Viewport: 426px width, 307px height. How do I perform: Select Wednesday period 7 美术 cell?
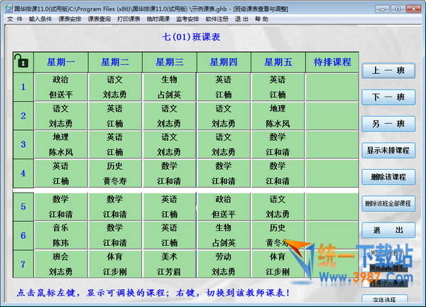click(x=169, y=264)
